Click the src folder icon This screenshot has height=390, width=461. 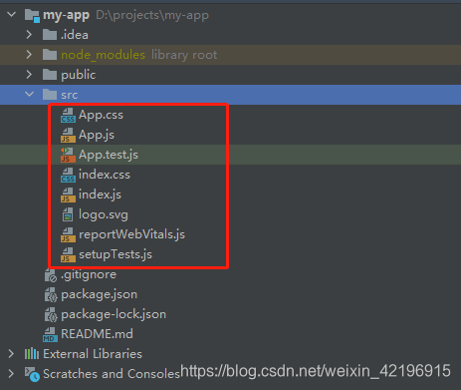coord(50,95)
